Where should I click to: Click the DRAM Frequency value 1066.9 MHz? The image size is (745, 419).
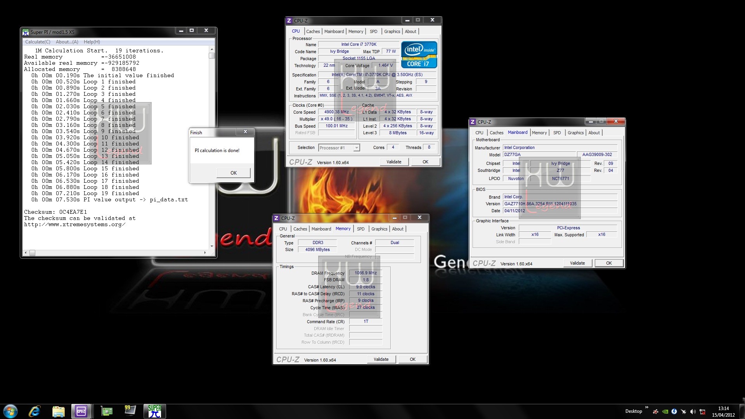point(366,273)
